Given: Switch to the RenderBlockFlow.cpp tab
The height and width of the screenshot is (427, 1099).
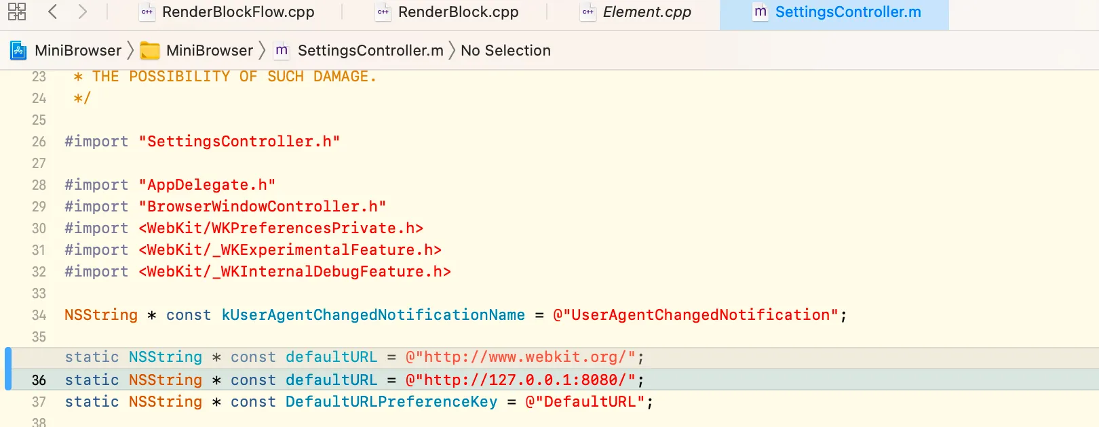Looking at the screenshot, I should click(x=237, y=12).
